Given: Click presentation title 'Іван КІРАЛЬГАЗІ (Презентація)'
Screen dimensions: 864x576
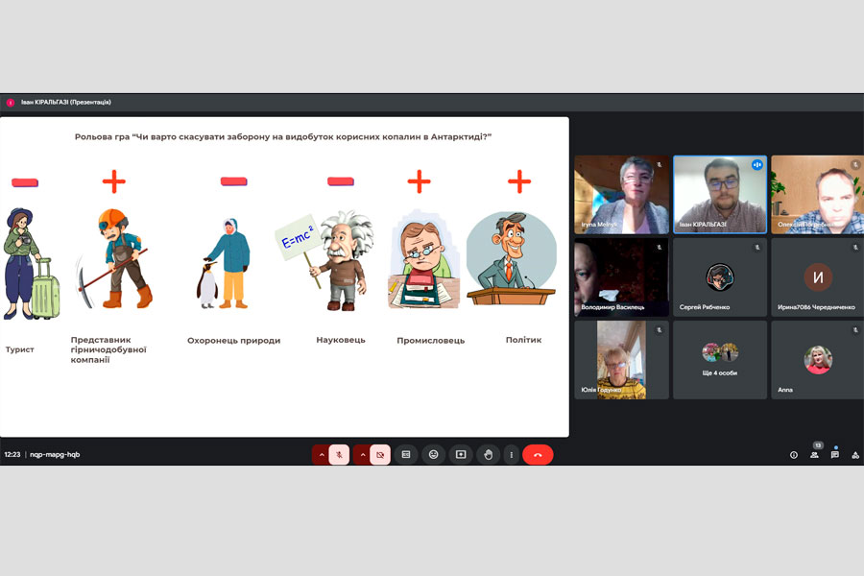Looking at the screenshot, I should [x=66, y=102].
